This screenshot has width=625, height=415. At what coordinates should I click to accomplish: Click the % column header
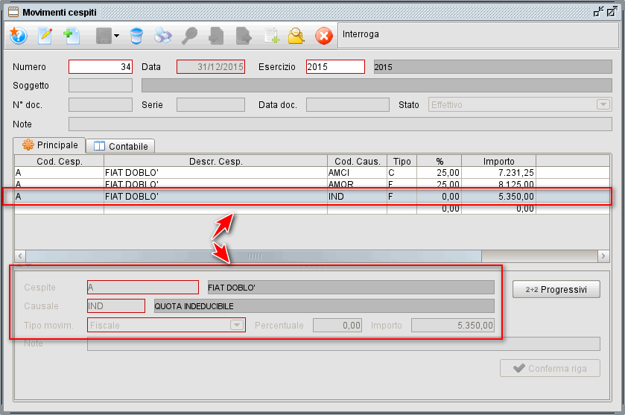coord(440,161)
